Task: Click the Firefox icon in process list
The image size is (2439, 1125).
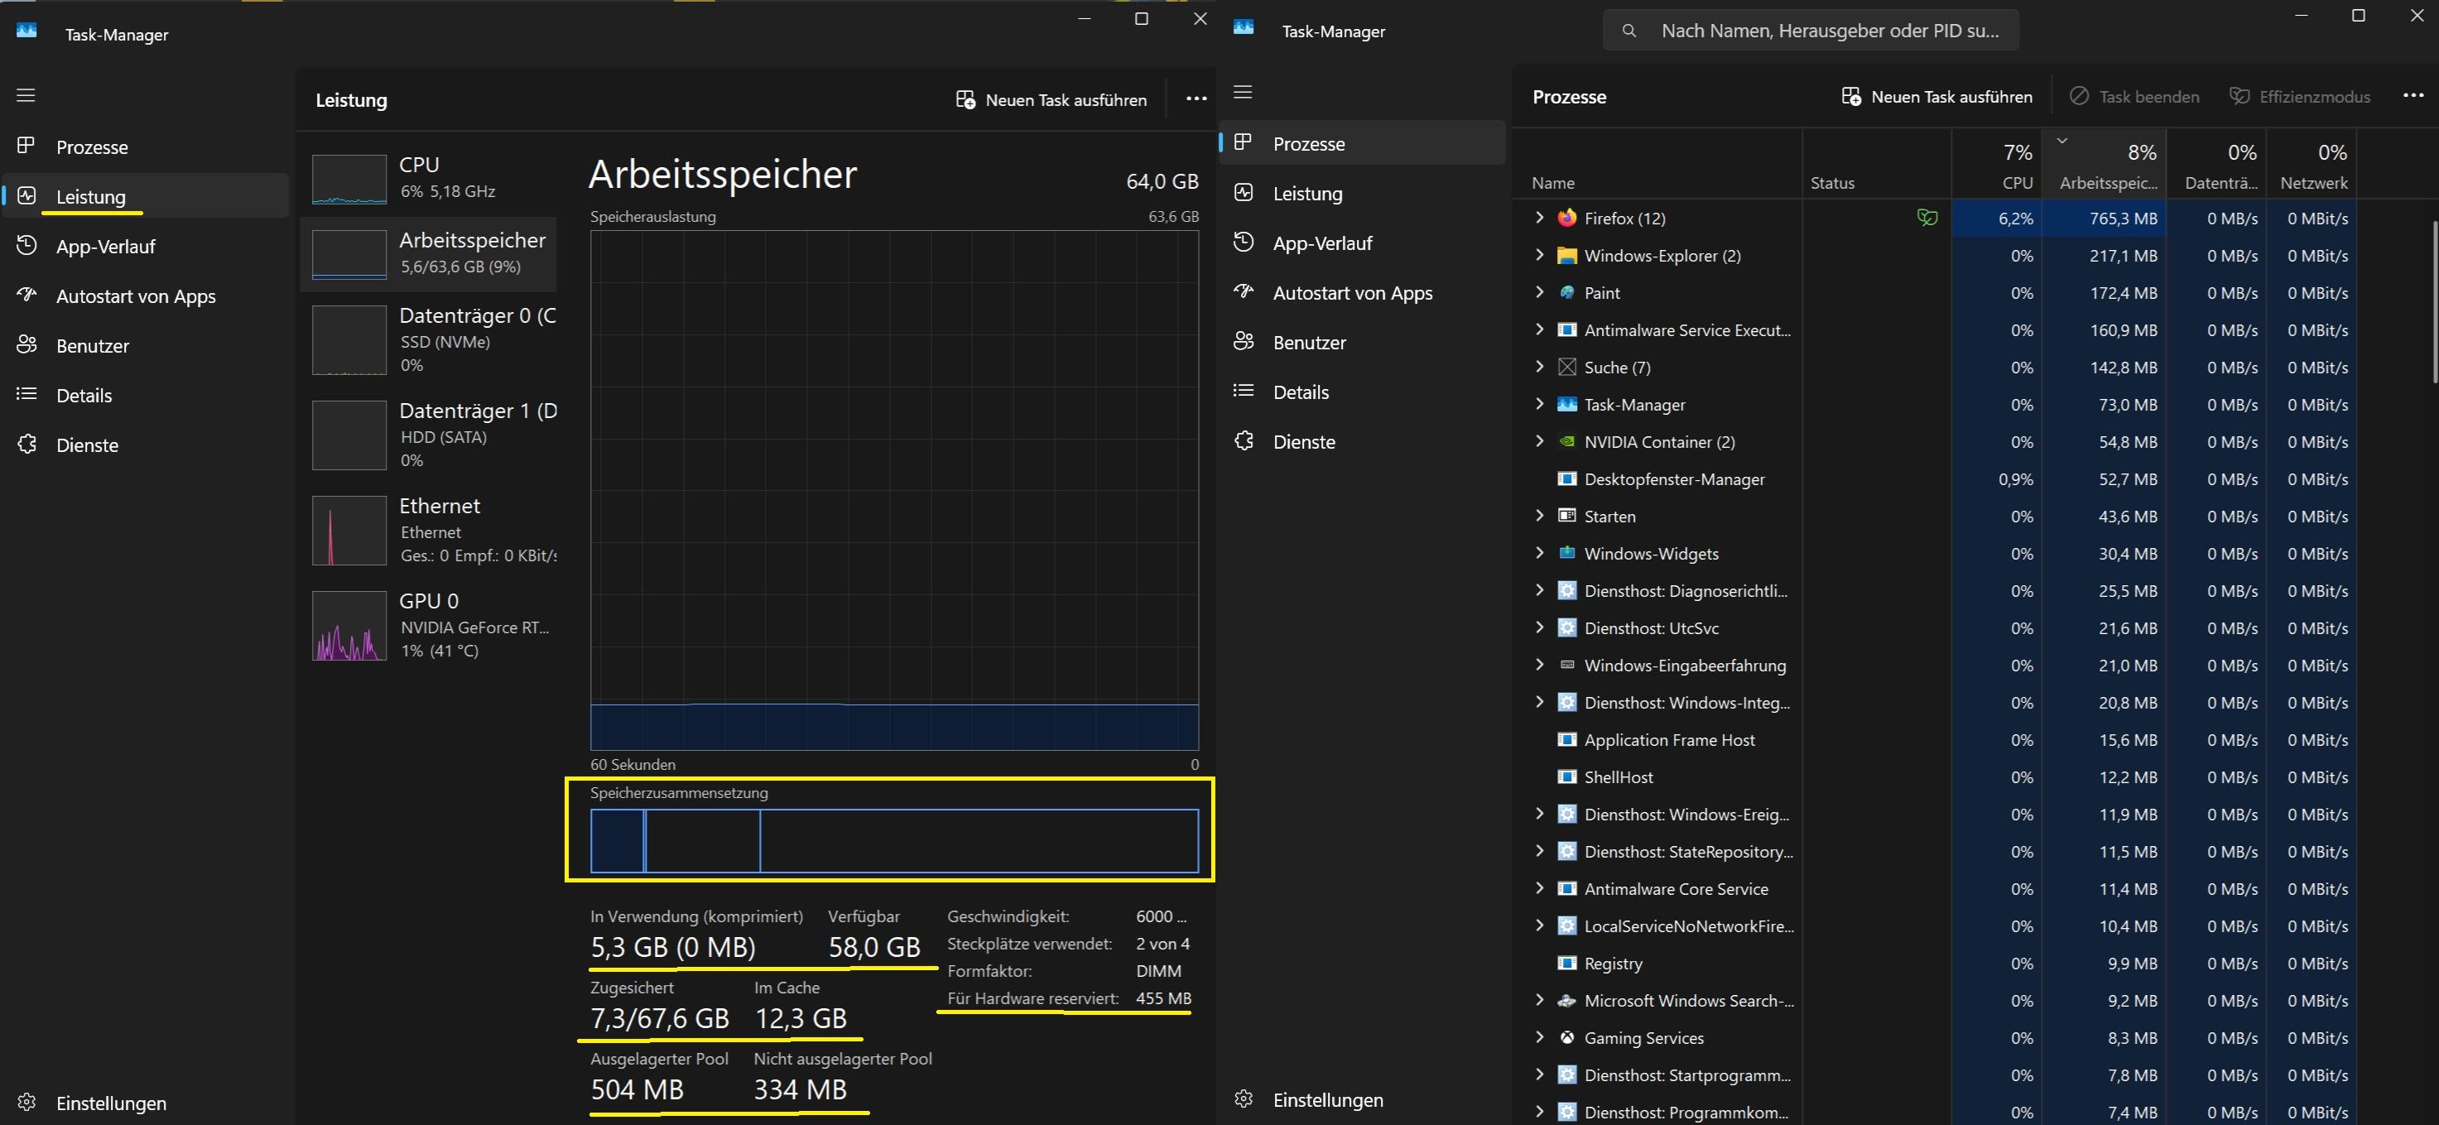Action: click(x=1567, y=218)
